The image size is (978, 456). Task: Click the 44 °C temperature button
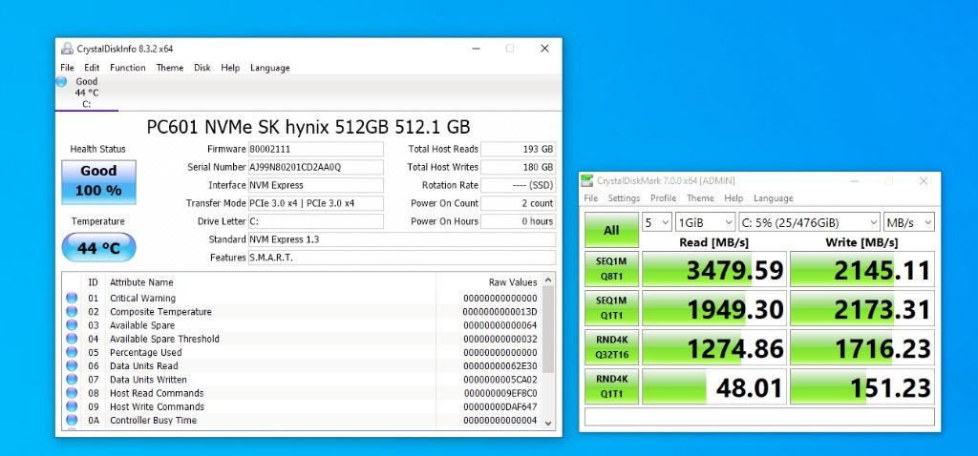[x=98, y=248]
